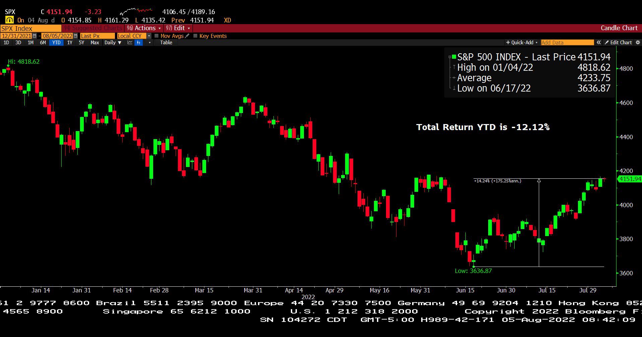Select the 6M range tab

43,43
